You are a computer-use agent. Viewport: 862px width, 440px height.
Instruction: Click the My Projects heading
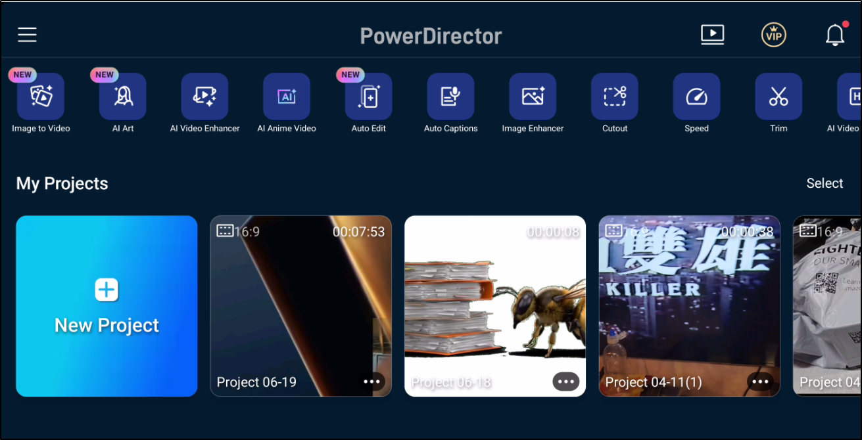pyautogui.click(x=62, y=183)
